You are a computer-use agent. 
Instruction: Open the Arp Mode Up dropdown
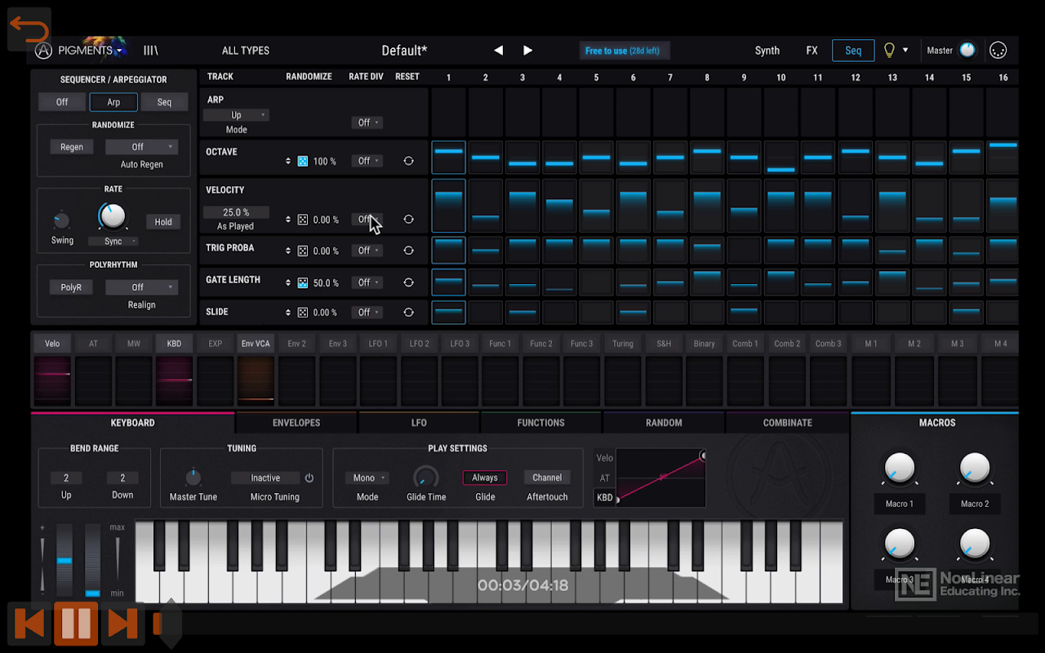[236, 115]
